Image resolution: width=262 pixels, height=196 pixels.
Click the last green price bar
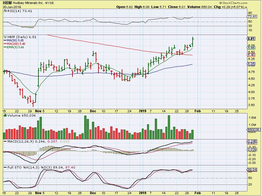coord(193,42)
